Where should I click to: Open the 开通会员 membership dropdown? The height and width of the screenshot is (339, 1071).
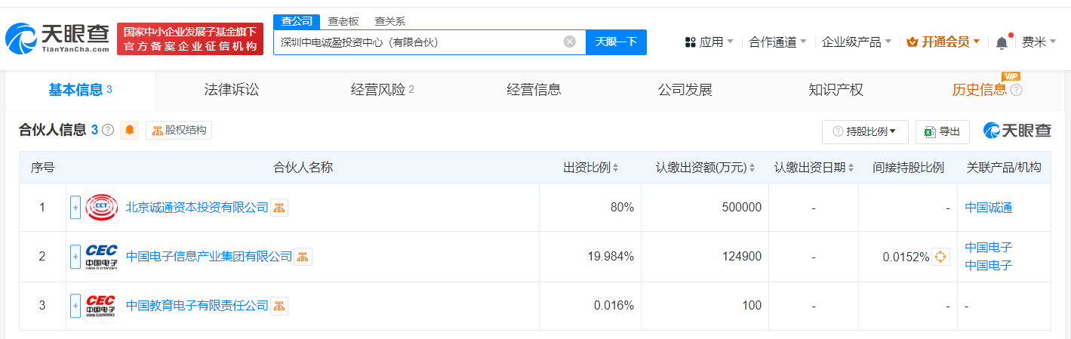[x=943, y=42]
